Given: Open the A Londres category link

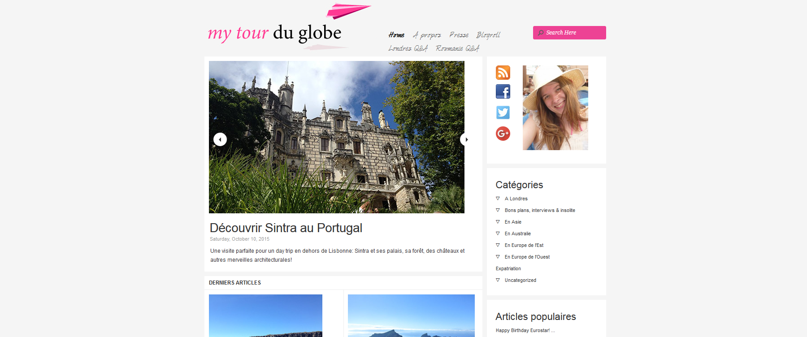Looking at the screenshot, I should coord(516,199).
